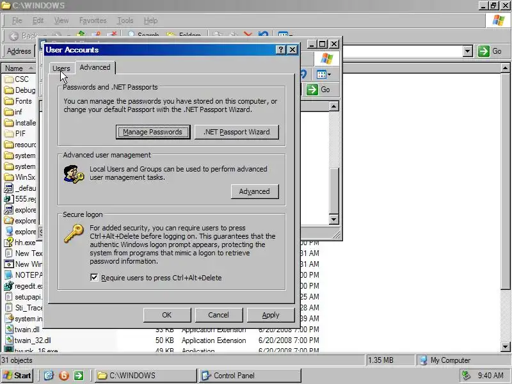Expand the C:\WINDOWS address bar dropdown
Screen dimensions: 512x384
point(468,51)
